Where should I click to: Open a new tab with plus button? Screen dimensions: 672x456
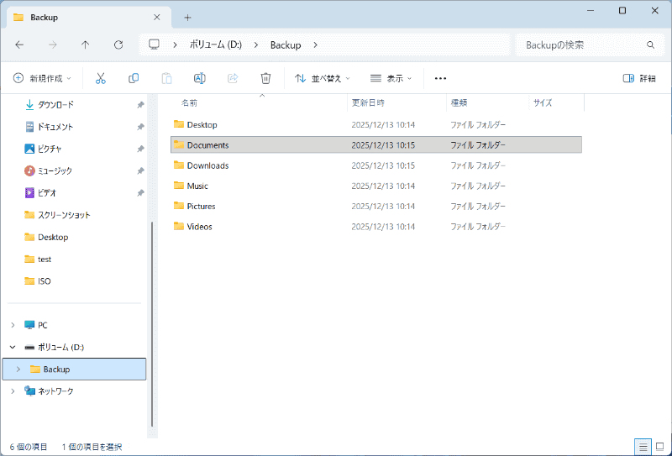pyautogui.click(x=187, y=18)
